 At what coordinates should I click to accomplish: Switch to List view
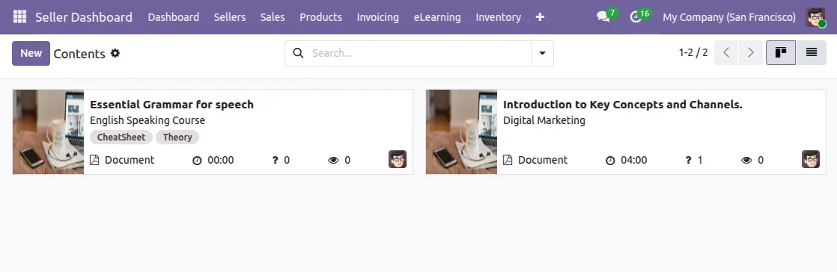click(812, 53)
